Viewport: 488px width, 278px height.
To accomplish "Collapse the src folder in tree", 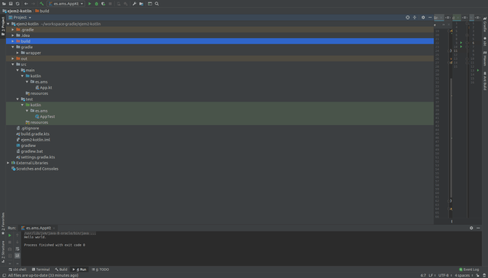I will pyautogui.click(x=13, y=64).
